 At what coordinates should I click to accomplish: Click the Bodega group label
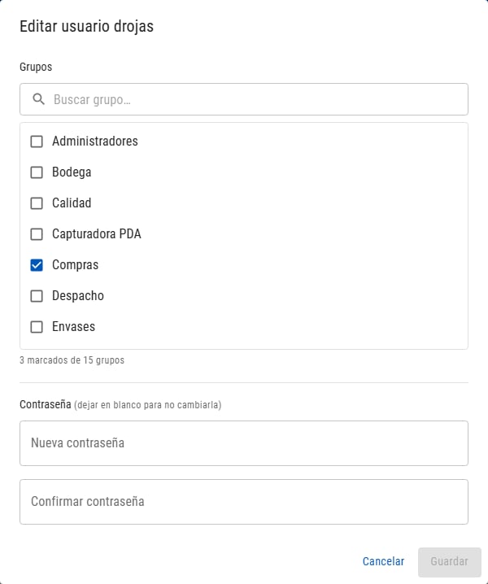[x=72, y=172]
